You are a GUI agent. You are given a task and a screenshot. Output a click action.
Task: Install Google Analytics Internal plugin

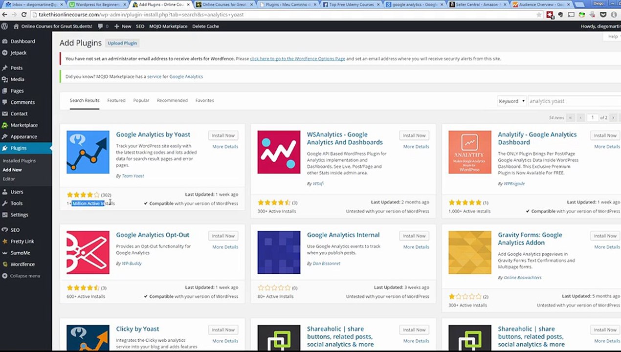[414, 236]
